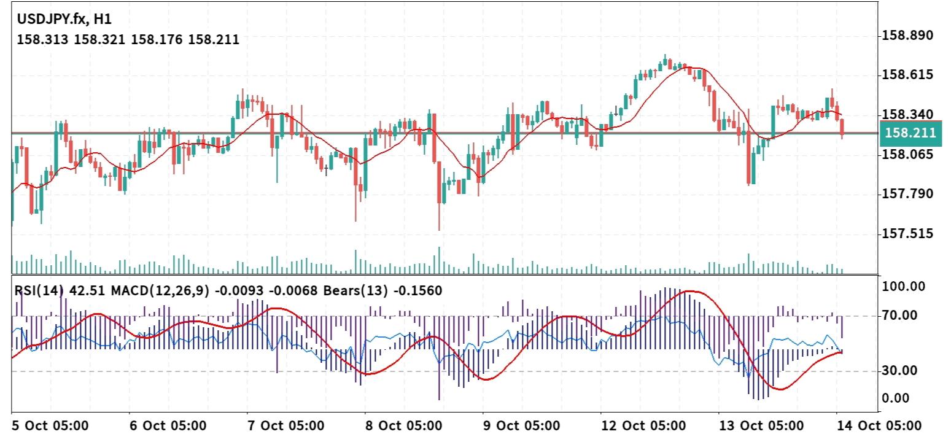951x442 pixels.
Task: Select the 158.890 price axis label
Action: tap(907, 36)
